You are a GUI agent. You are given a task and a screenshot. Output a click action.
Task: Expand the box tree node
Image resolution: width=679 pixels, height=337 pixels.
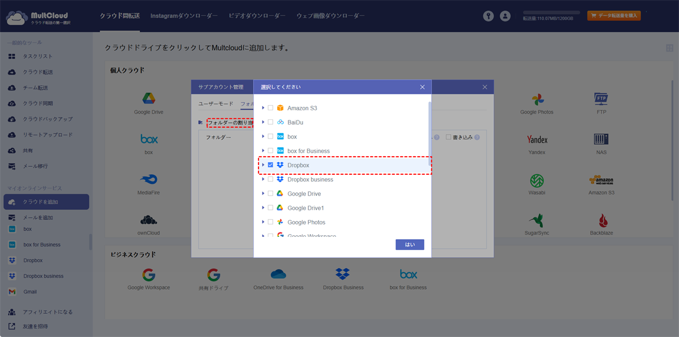click(263, 136)
